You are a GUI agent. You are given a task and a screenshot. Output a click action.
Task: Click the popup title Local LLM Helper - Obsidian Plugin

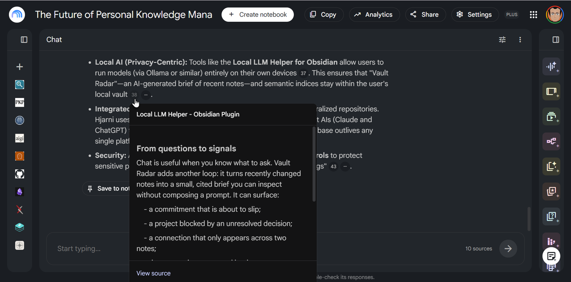pos(188,114)
